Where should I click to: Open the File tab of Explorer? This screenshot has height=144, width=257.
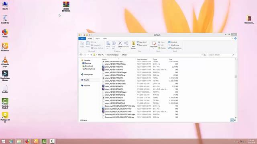pos(82,38)
